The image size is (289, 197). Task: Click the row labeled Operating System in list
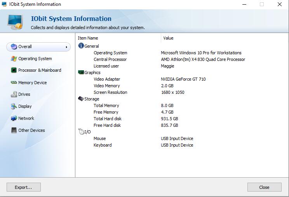110,53
